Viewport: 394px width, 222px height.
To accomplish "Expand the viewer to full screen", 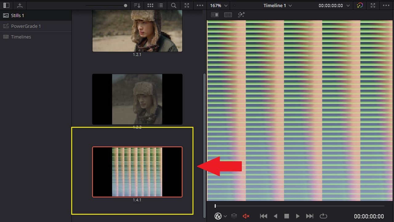I will pyautogui.click(x=373, y=5).
